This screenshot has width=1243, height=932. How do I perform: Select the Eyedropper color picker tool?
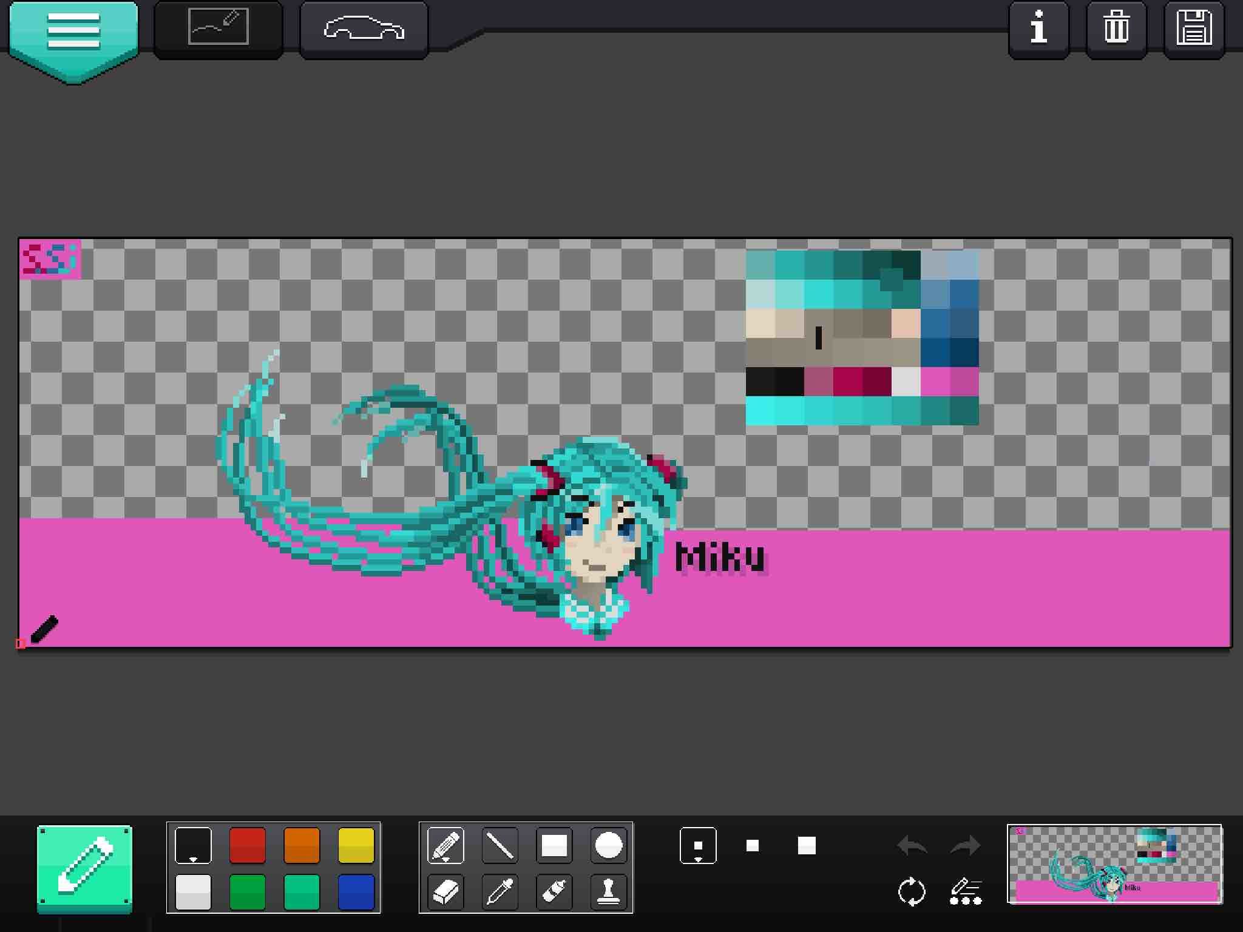500,892
